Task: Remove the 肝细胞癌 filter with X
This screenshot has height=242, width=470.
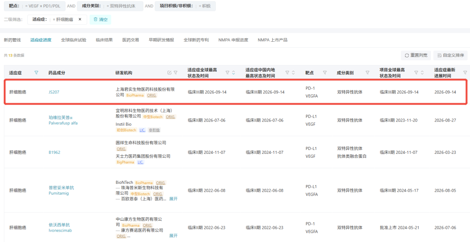Action: coord(80,20)
